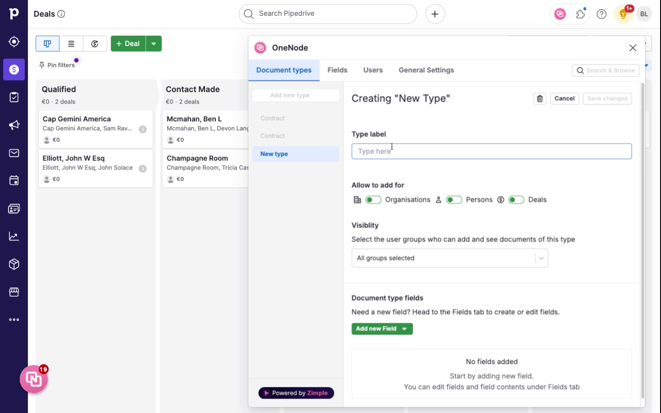Open Mcmahan, Ben L deal card
661x413 pixels.
click(x=205, y=129)
